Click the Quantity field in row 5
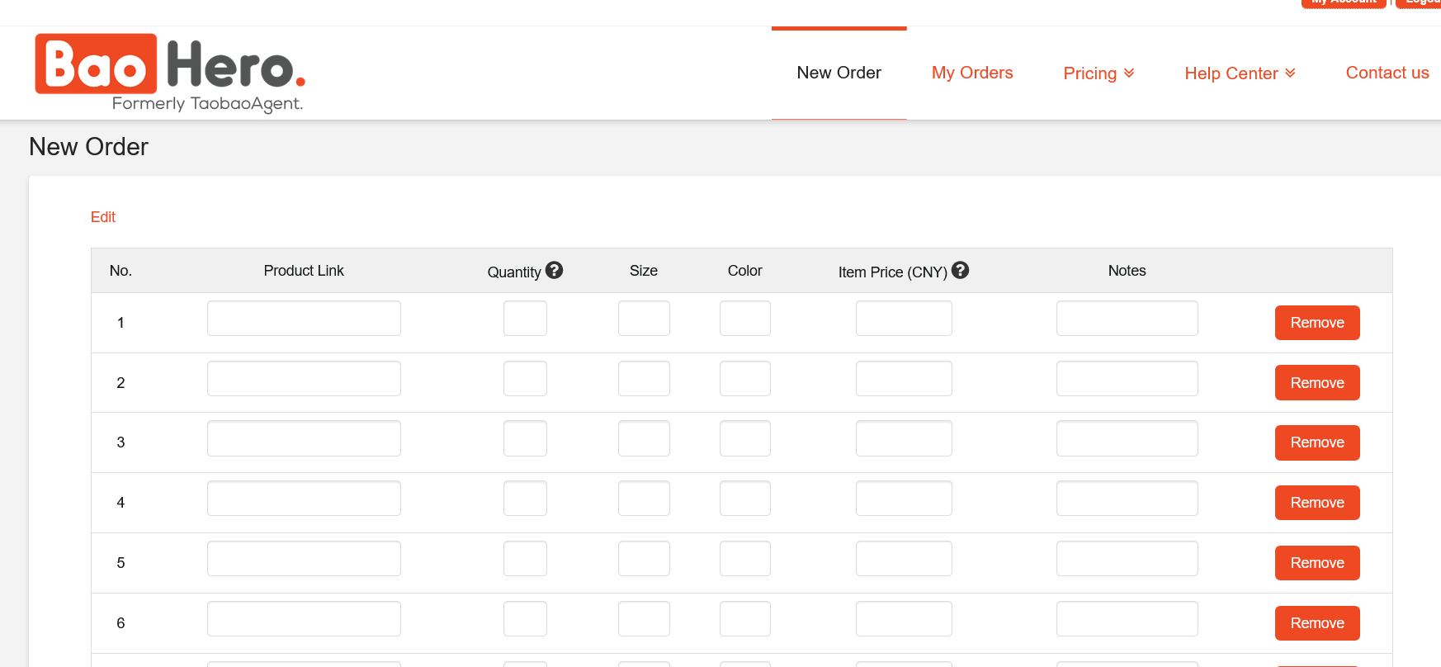The image size is (1441, 667). (525, 559)
